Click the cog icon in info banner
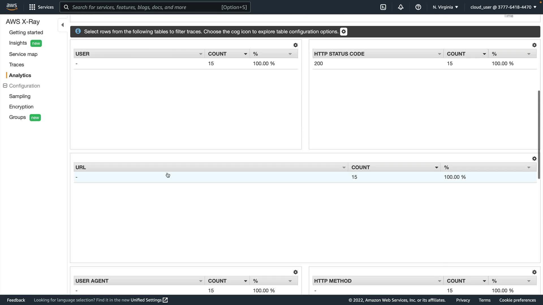Viewport: 543px width, 305px height. [344, 32]
